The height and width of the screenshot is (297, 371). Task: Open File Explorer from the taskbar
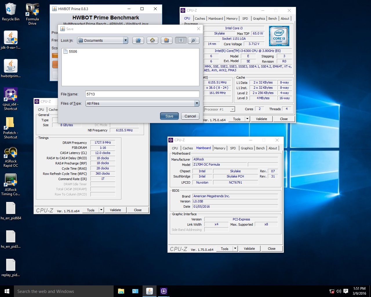tap(121, 291)
